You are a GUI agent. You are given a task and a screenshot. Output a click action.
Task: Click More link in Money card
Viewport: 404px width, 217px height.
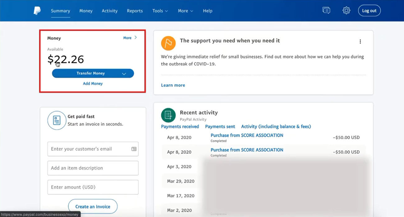click(130, 38)
